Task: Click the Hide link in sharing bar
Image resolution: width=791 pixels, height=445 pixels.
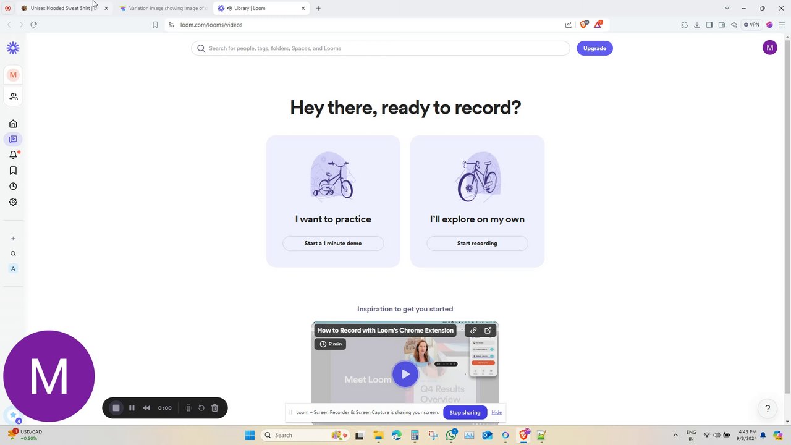Action: (496, 412)
